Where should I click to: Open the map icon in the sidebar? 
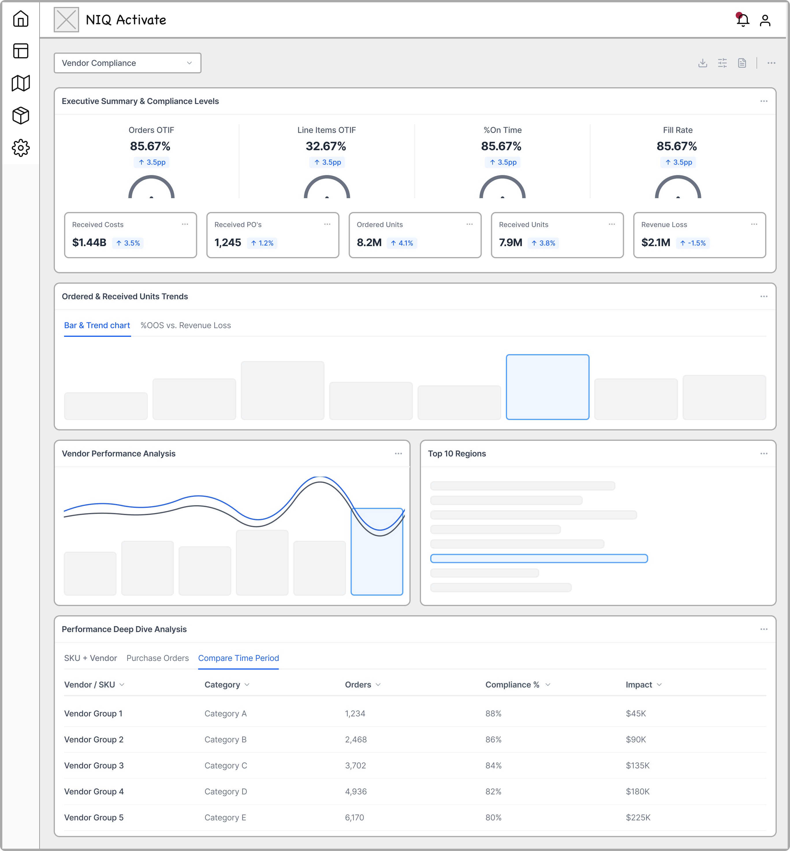click(x=21, y=83)
